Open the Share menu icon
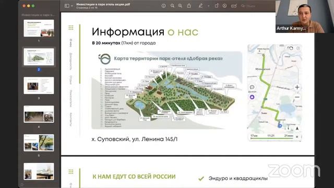334x188 pixels. 189,6
